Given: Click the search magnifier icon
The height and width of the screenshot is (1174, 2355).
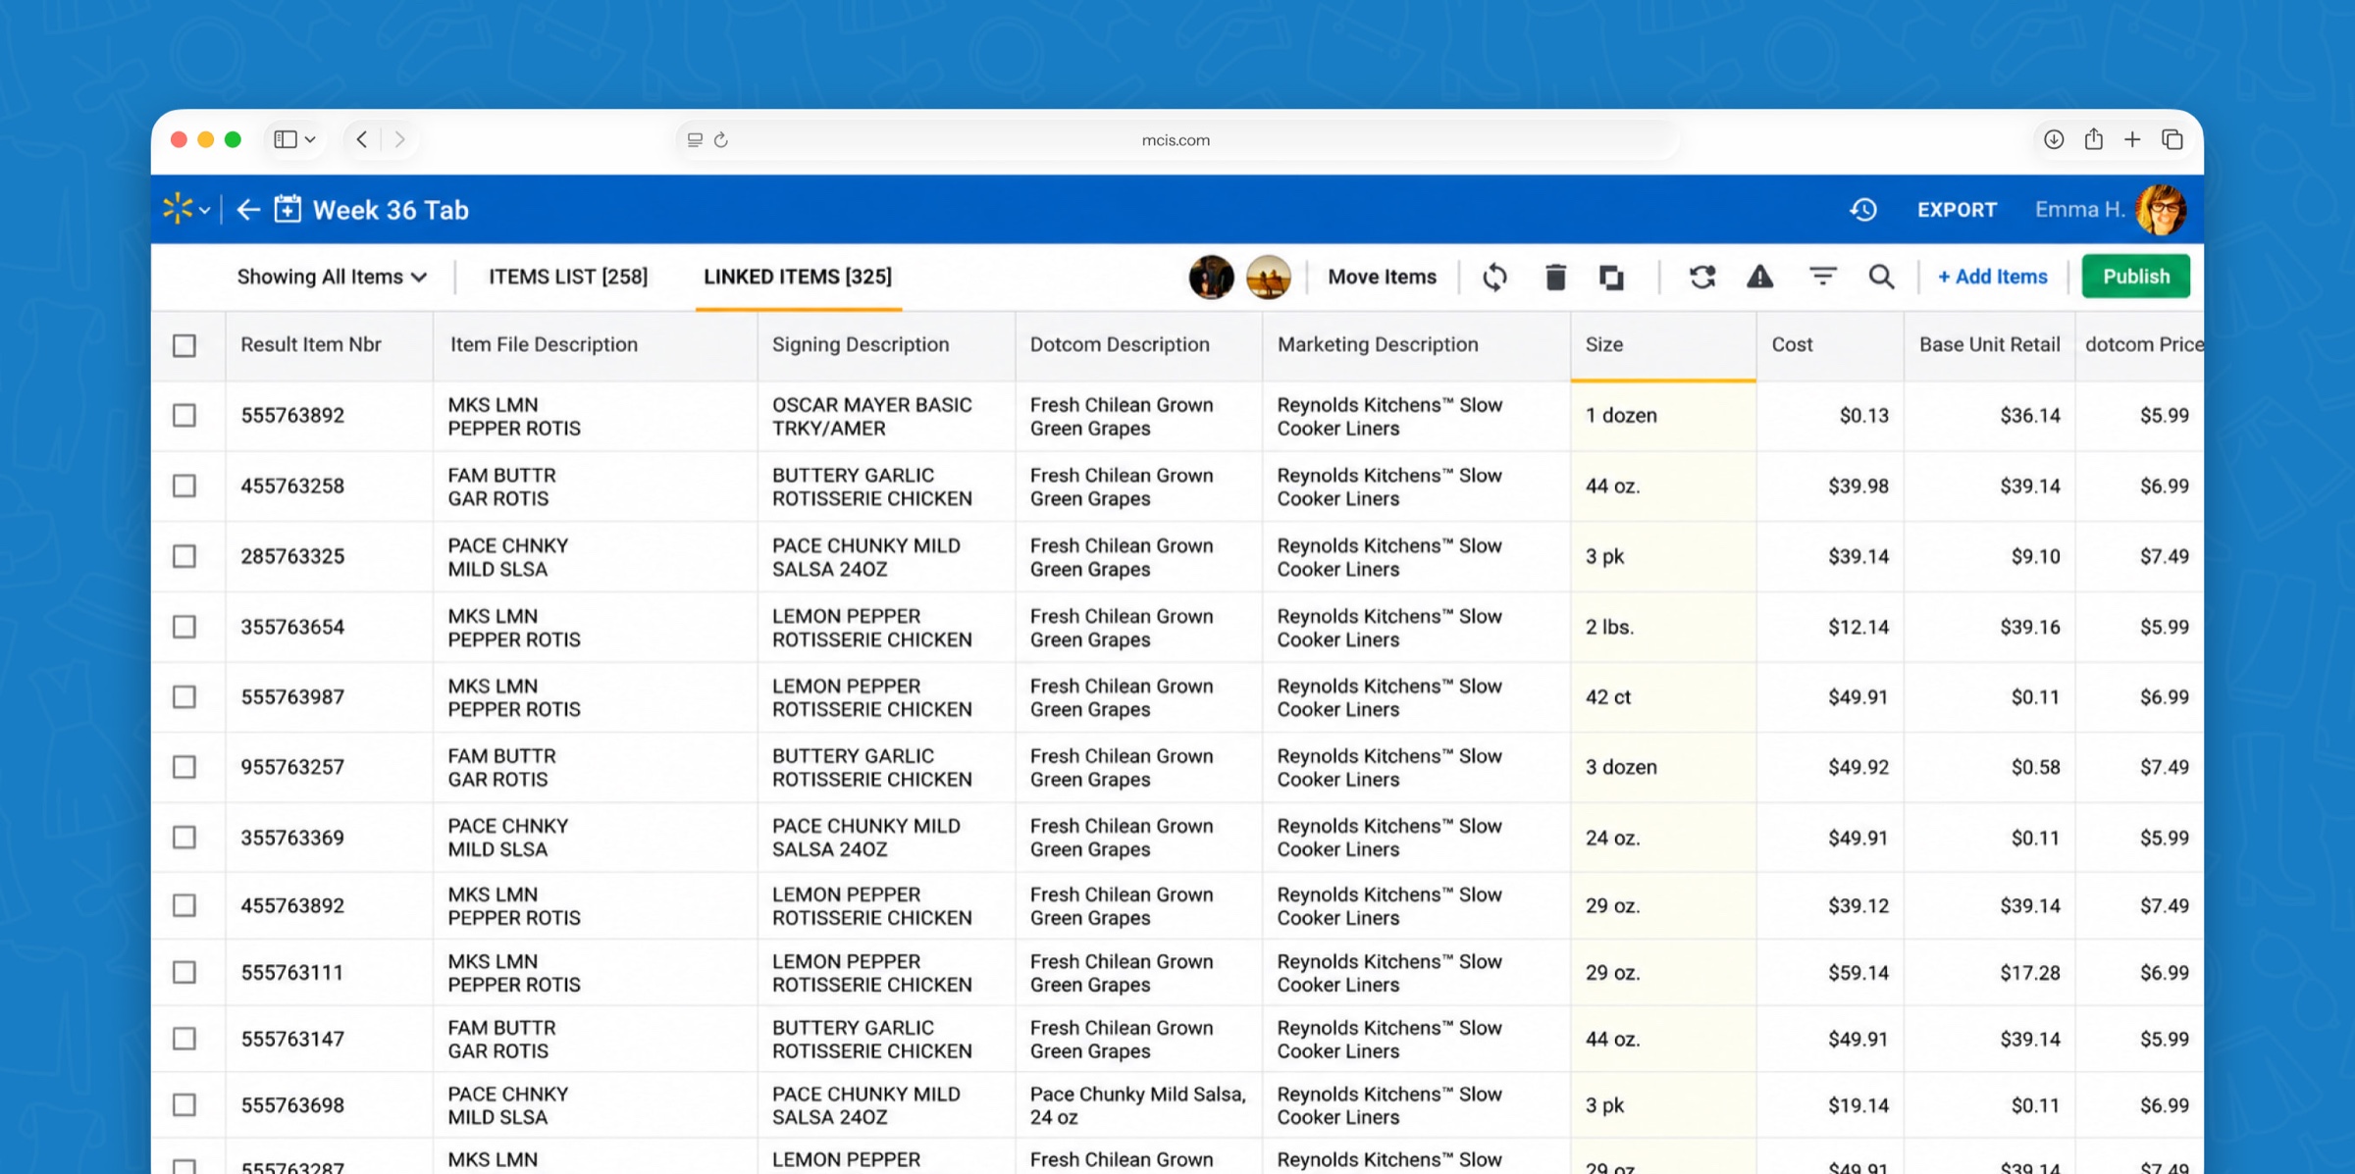Looking at the screenshot, I should (1881, 277).
